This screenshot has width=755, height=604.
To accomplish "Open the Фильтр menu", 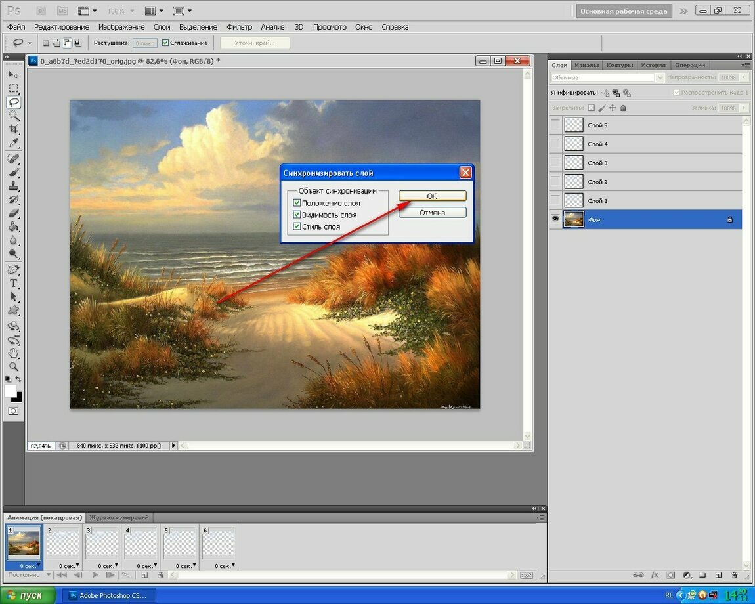I will tap(240, 27).
